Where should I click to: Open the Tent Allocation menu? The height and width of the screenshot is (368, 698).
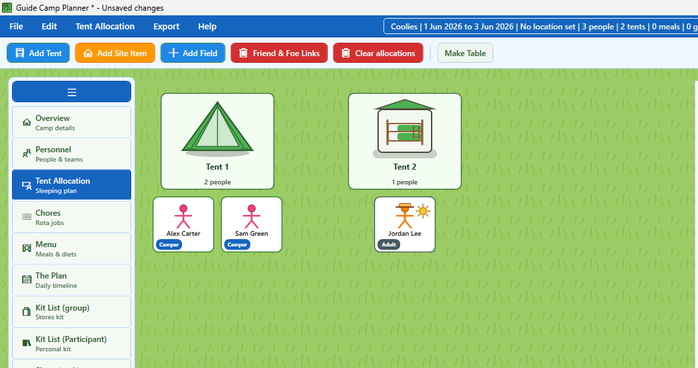(105, 26)
